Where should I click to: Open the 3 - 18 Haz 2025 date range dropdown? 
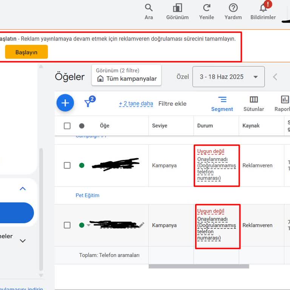tap(228, 77)
